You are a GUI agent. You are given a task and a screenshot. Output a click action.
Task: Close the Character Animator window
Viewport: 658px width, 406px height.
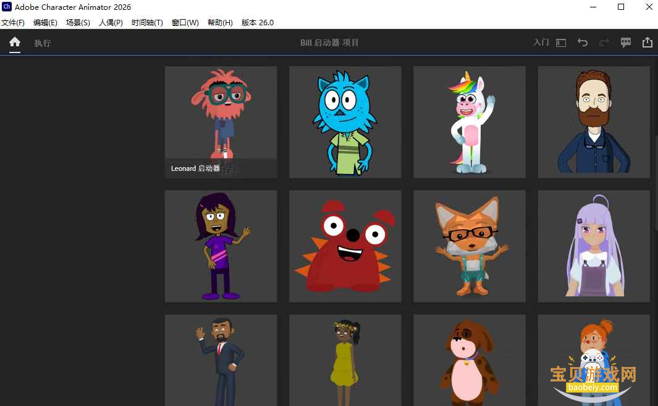click(649, 7)
